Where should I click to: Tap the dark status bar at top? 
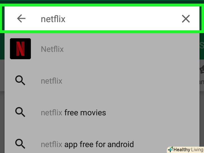click(102, 2)
